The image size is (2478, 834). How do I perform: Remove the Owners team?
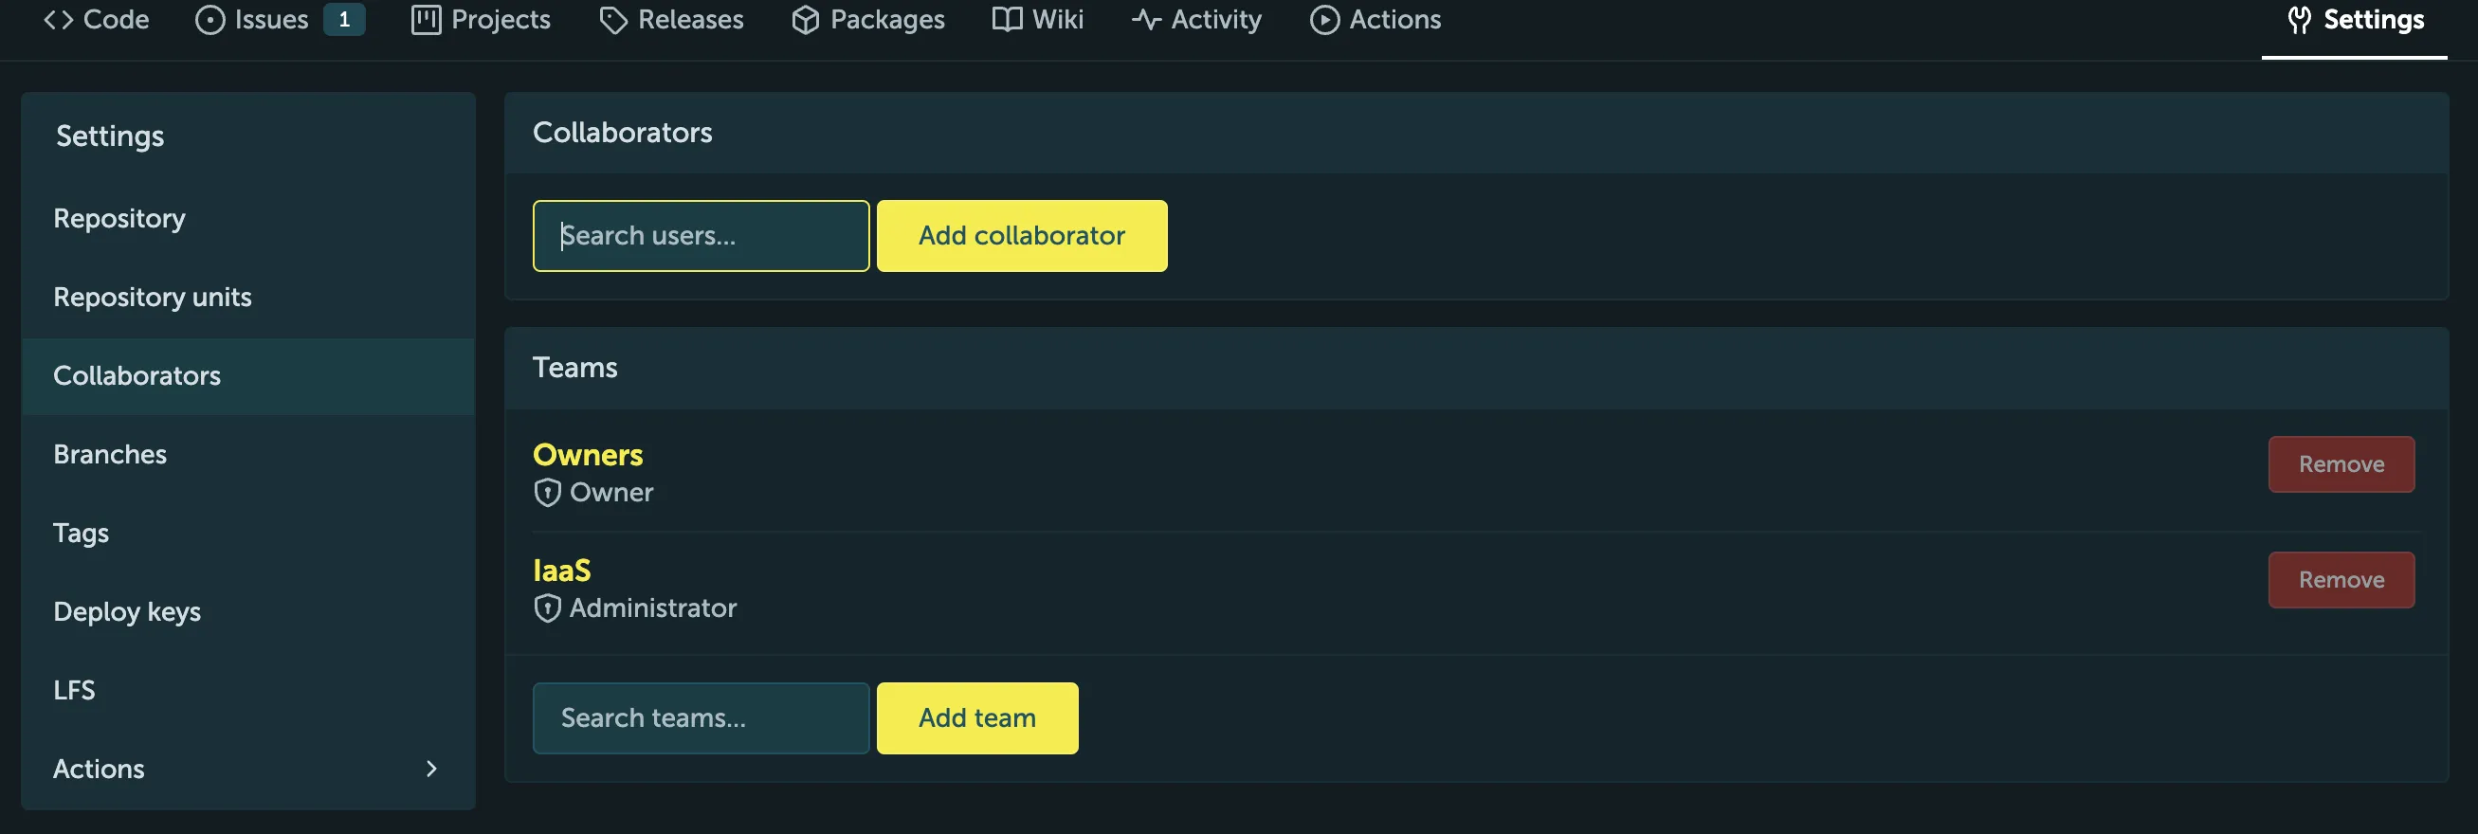[x=2341, y=464]
